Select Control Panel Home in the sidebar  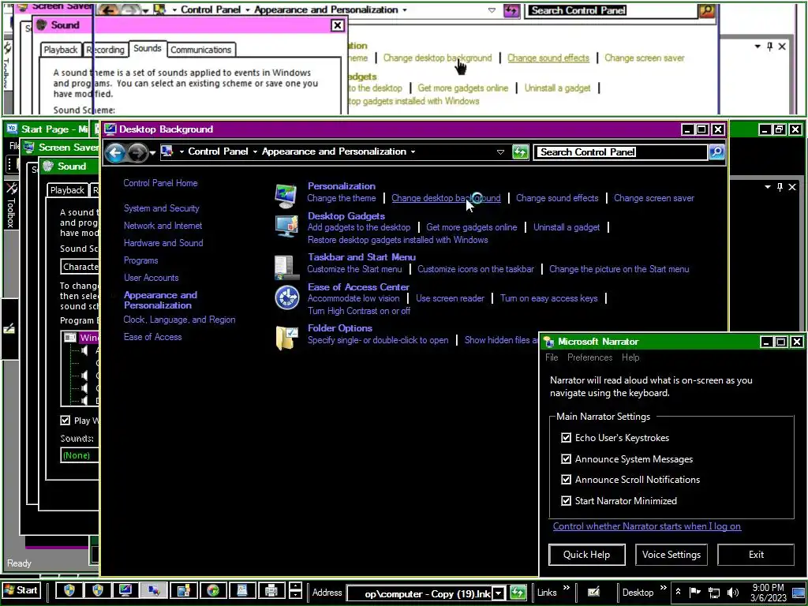[160, 183]
